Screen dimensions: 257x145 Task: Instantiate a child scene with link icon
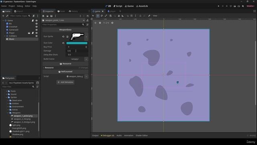(7, 16)
